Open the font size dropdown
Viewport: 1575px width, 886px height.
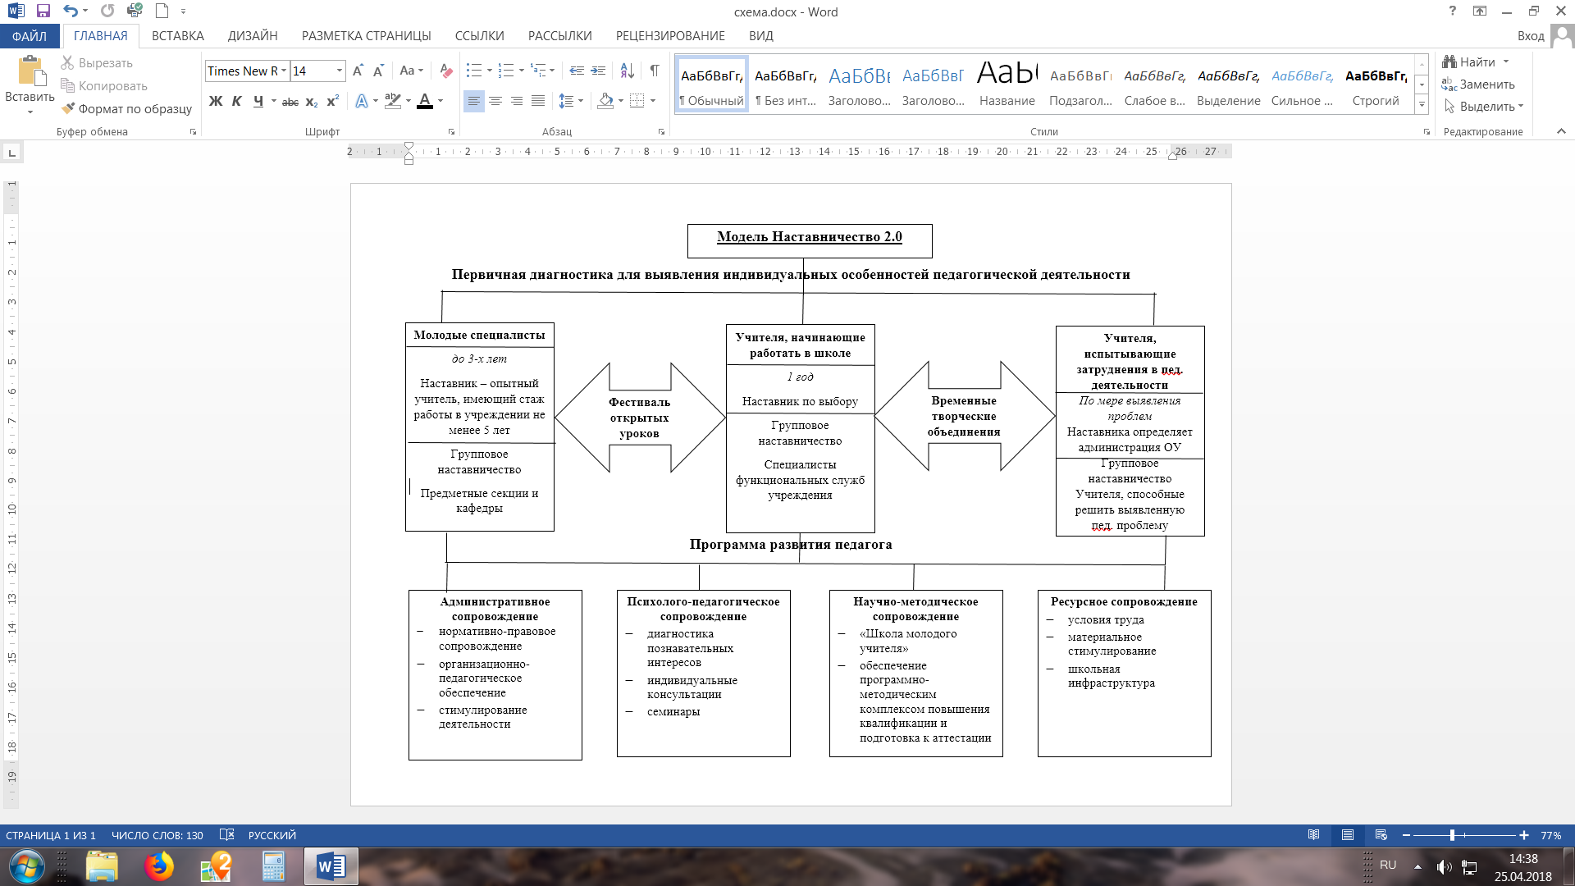340,71
